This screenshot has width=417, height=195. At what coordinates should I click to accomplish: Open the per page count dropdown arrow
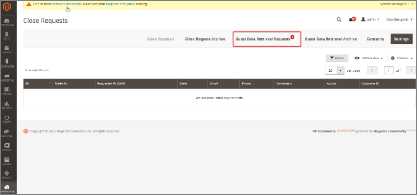(x=341, y=71)
